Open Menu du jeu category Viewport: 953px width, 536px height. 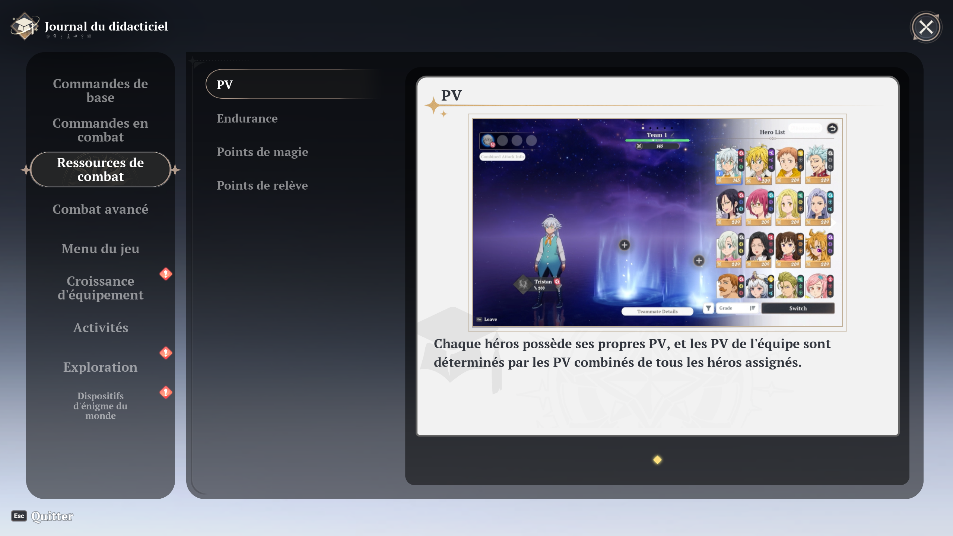pos(100,249)
